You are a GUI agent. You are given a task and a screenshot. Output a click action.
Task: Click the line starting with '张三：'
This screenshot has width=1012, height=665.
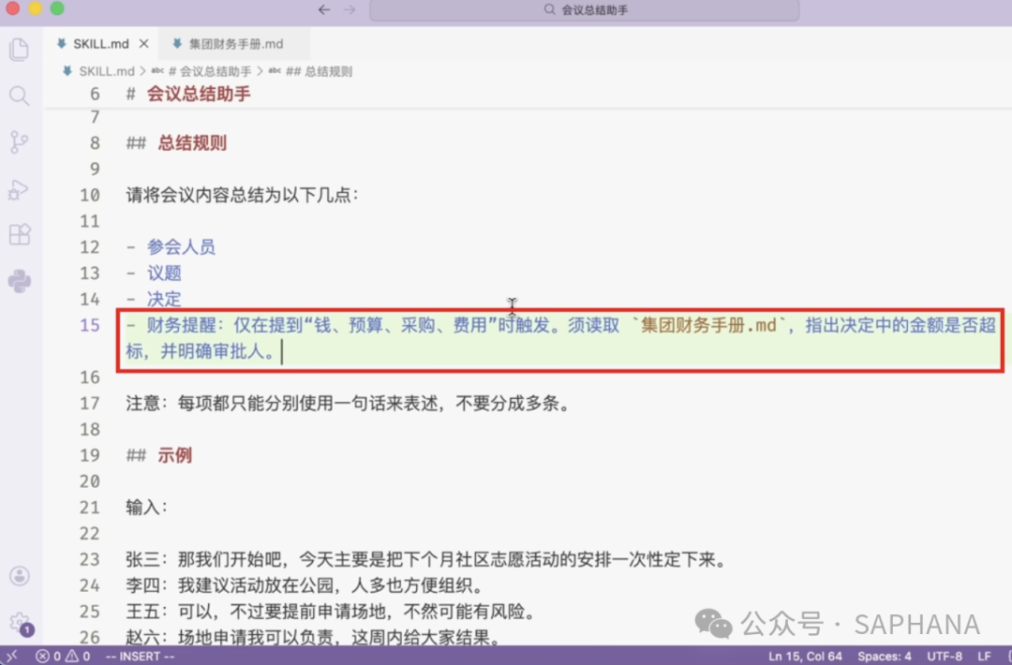point(426,559)
